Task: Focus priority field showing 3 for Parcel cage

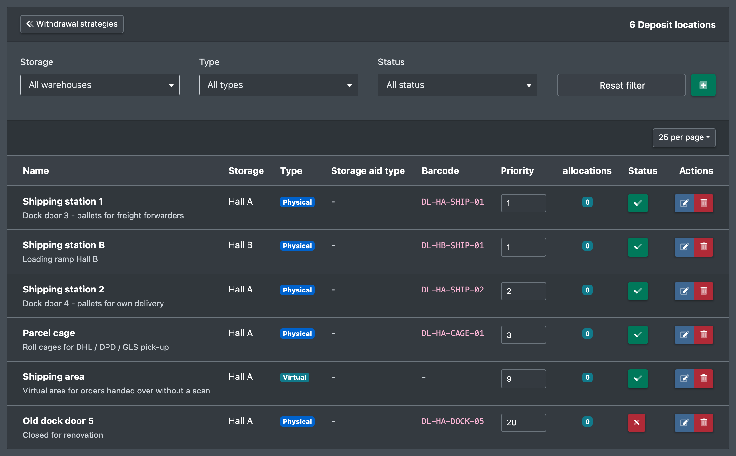Action: point(523,335)
